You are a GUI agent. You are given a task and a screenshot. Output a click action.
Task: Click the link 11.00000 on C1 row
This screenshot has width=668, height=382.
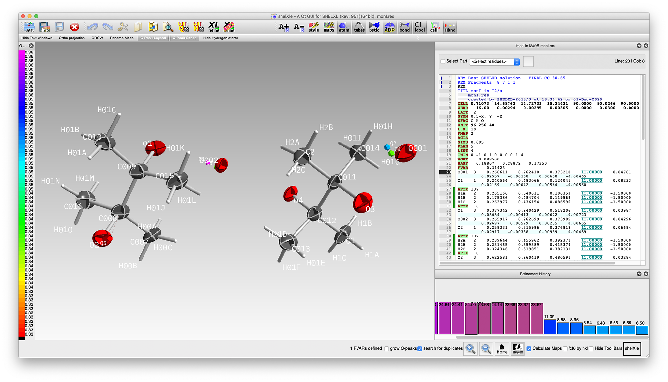tap(591, 180)
